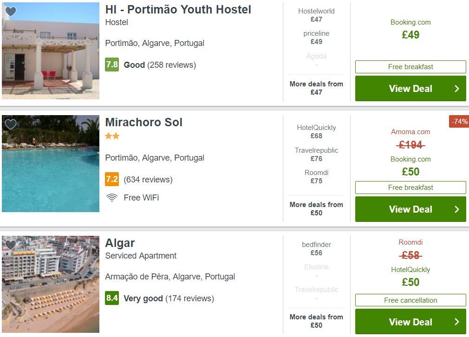
Task: Click the 7.8 rating badge
Action: (112, 65)
